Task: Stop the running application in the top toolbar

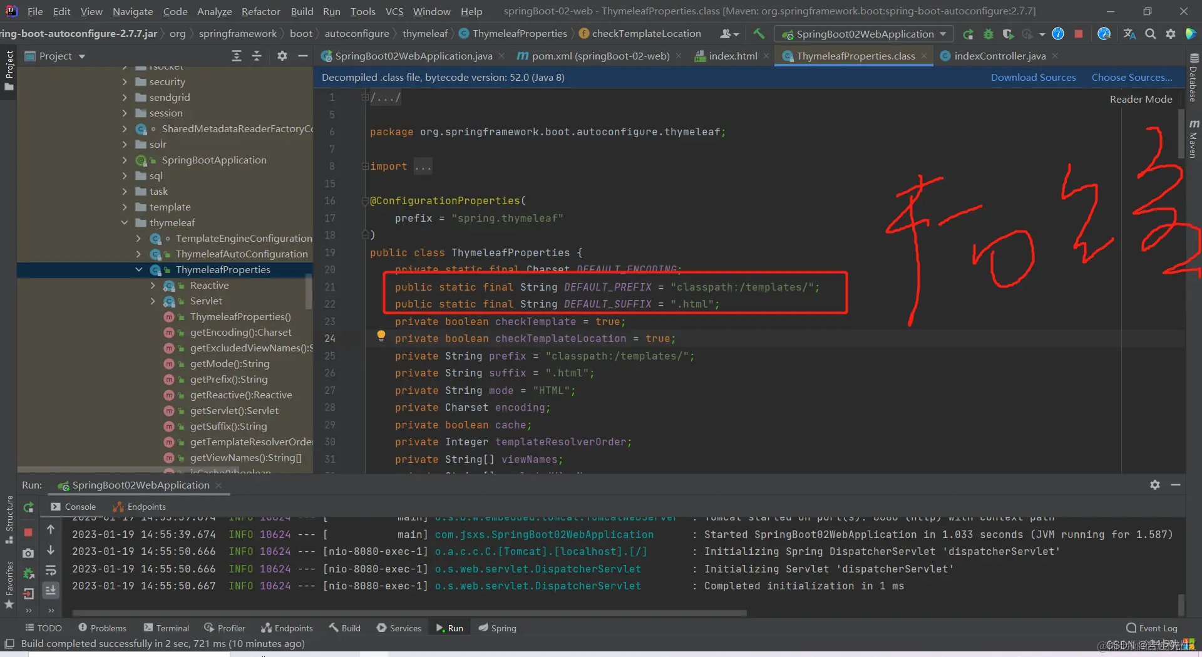Action: click(1079, 34)
